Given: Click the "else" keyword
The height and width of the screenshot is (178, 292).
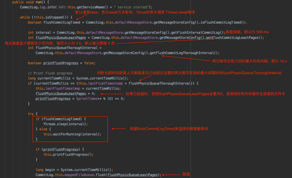Looking at the screenshot, I should click(43, 129).
